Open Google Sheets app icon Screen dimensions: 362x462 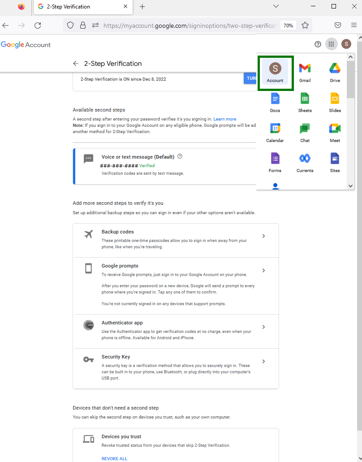(305, 103)
